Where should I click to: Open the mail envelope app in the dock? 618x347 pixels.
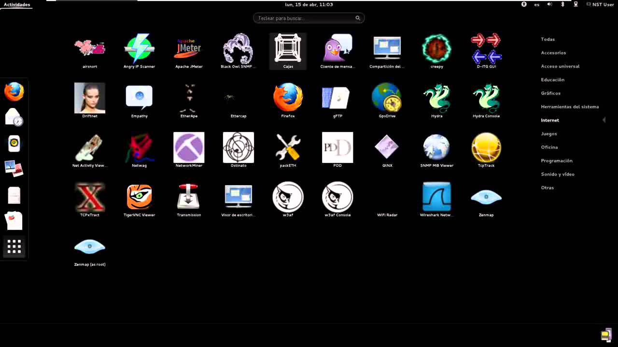(x=14, y=118)
